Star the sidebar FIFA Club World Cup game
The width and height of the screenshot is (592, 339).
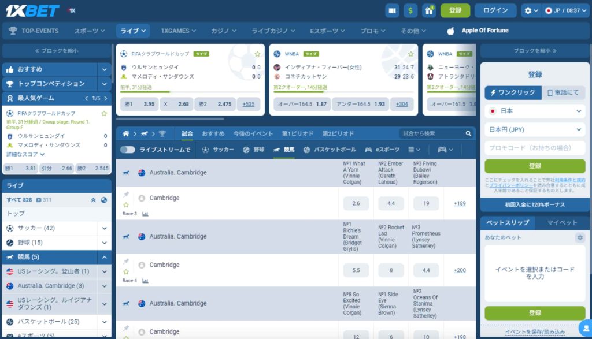pos(104,114)
